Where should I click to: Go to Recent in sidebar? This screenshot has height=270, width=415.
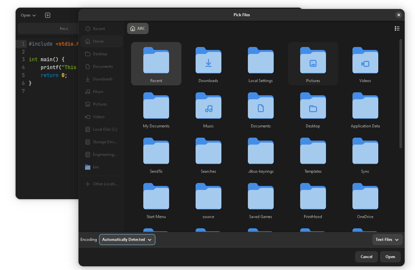[x=102, y=29]
